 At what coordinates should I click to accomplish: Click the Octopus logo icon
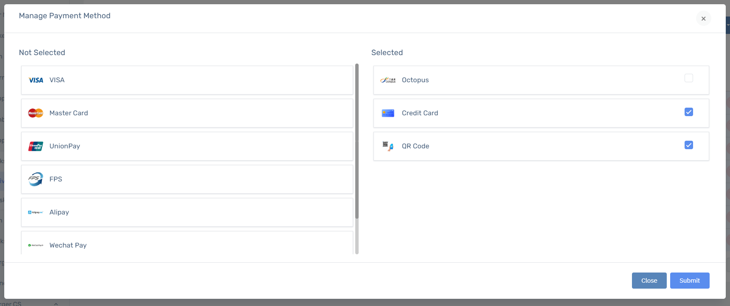(x=388, y=80)
